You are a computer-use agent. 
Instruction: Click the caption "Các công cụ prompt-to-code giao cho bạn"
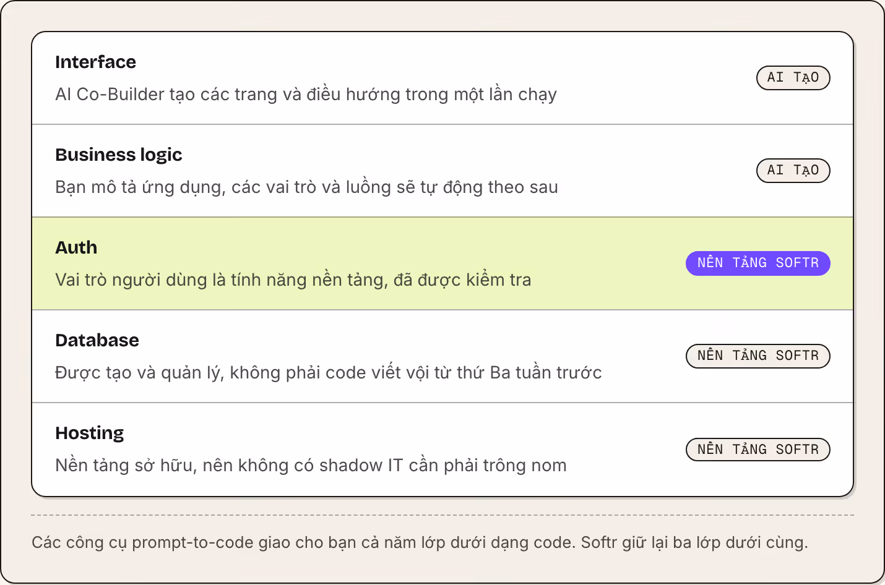click(194, 543)
